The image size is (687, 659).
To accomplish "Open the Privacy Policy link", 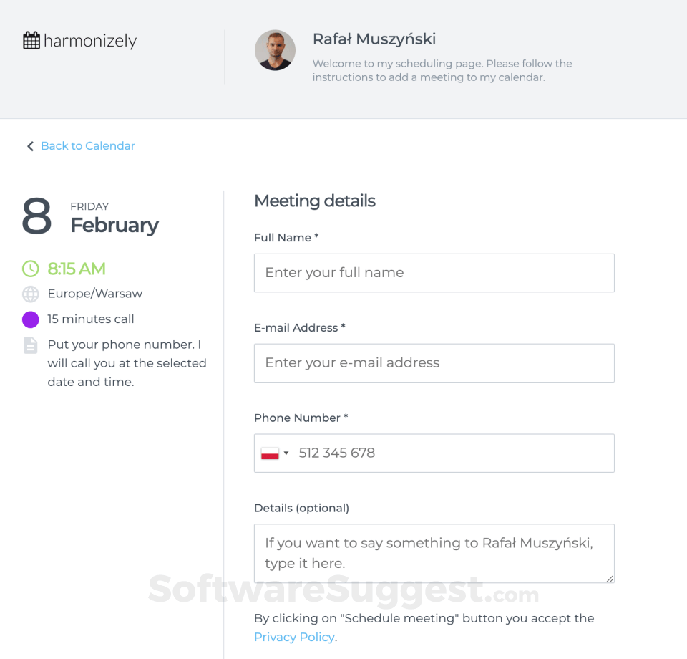I will click(x=294, y=637).
